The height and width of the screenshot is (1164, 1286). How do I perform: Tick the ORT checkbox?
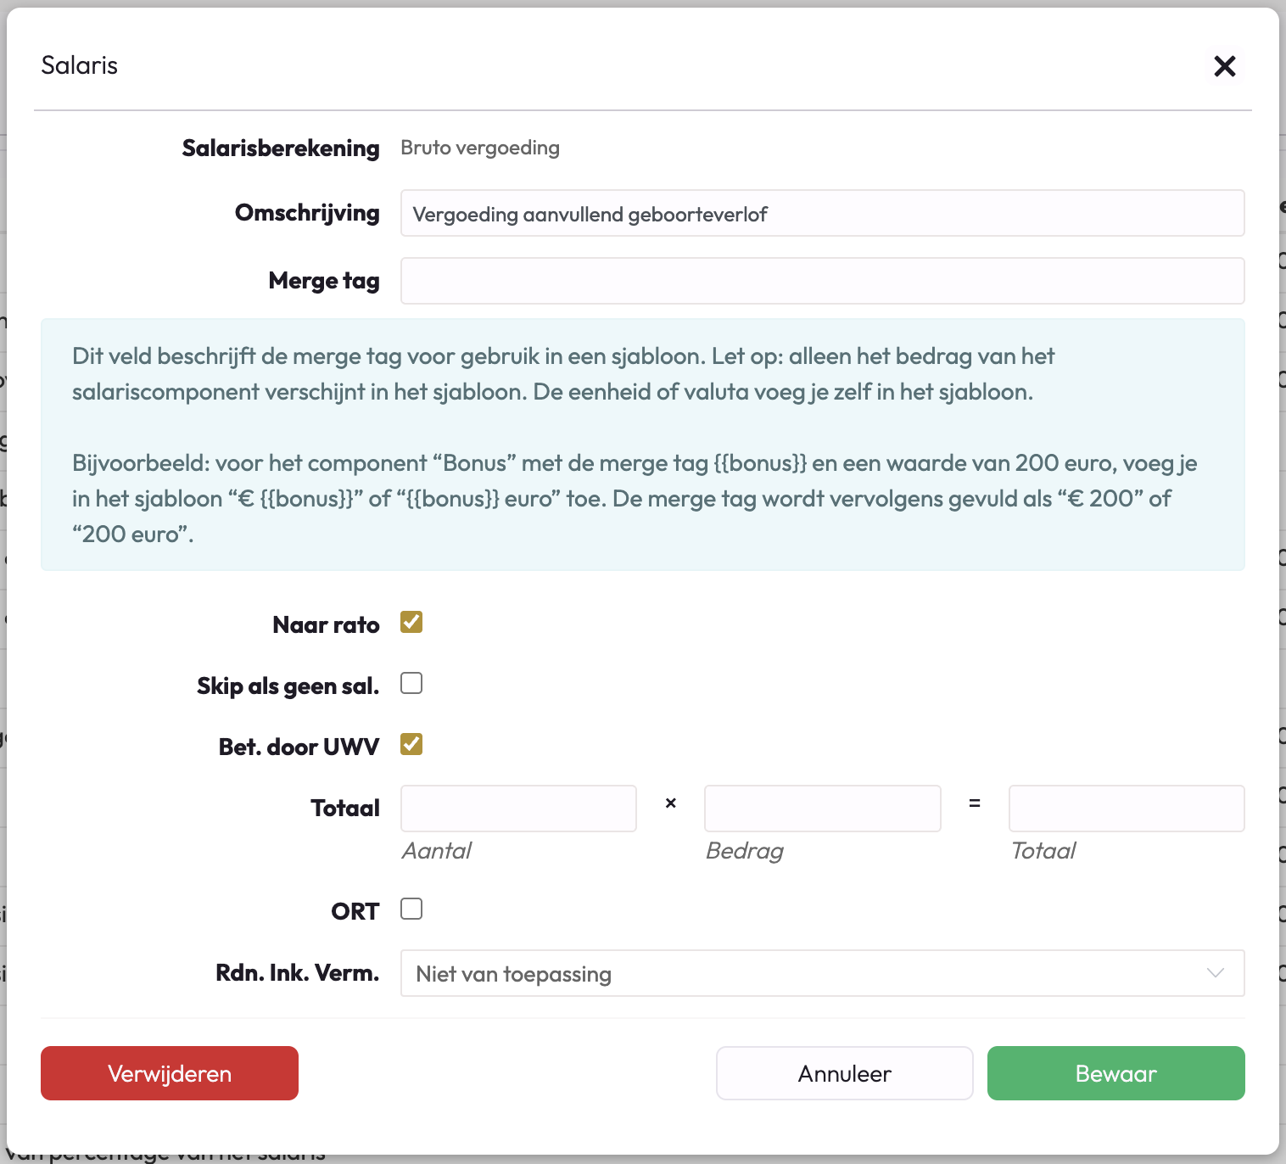411,909
